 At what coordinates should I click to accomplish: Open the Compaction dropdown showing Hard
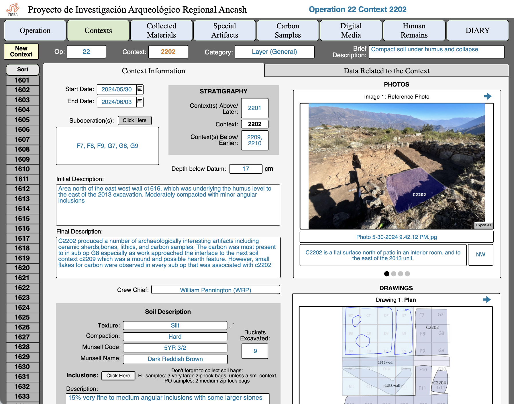point(175,337)
